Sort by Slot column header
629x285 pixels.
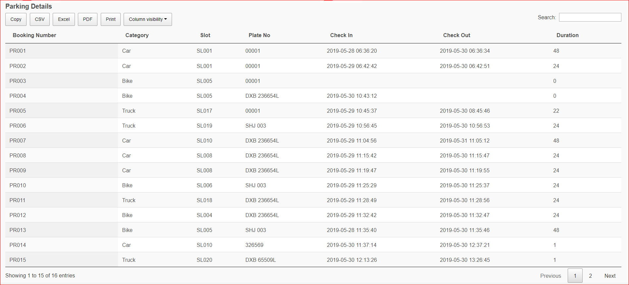click(x=205, y=35)
